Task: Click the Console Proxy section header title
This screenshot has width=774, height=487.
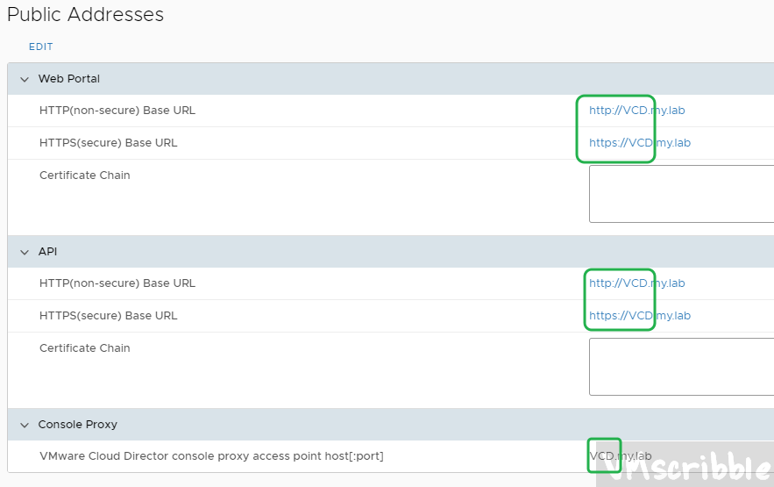Action: click(x=77, y=425)
